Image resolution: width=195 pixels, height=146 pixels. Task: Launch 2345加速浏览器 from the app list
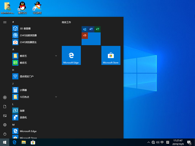click(x=35, y=35)
